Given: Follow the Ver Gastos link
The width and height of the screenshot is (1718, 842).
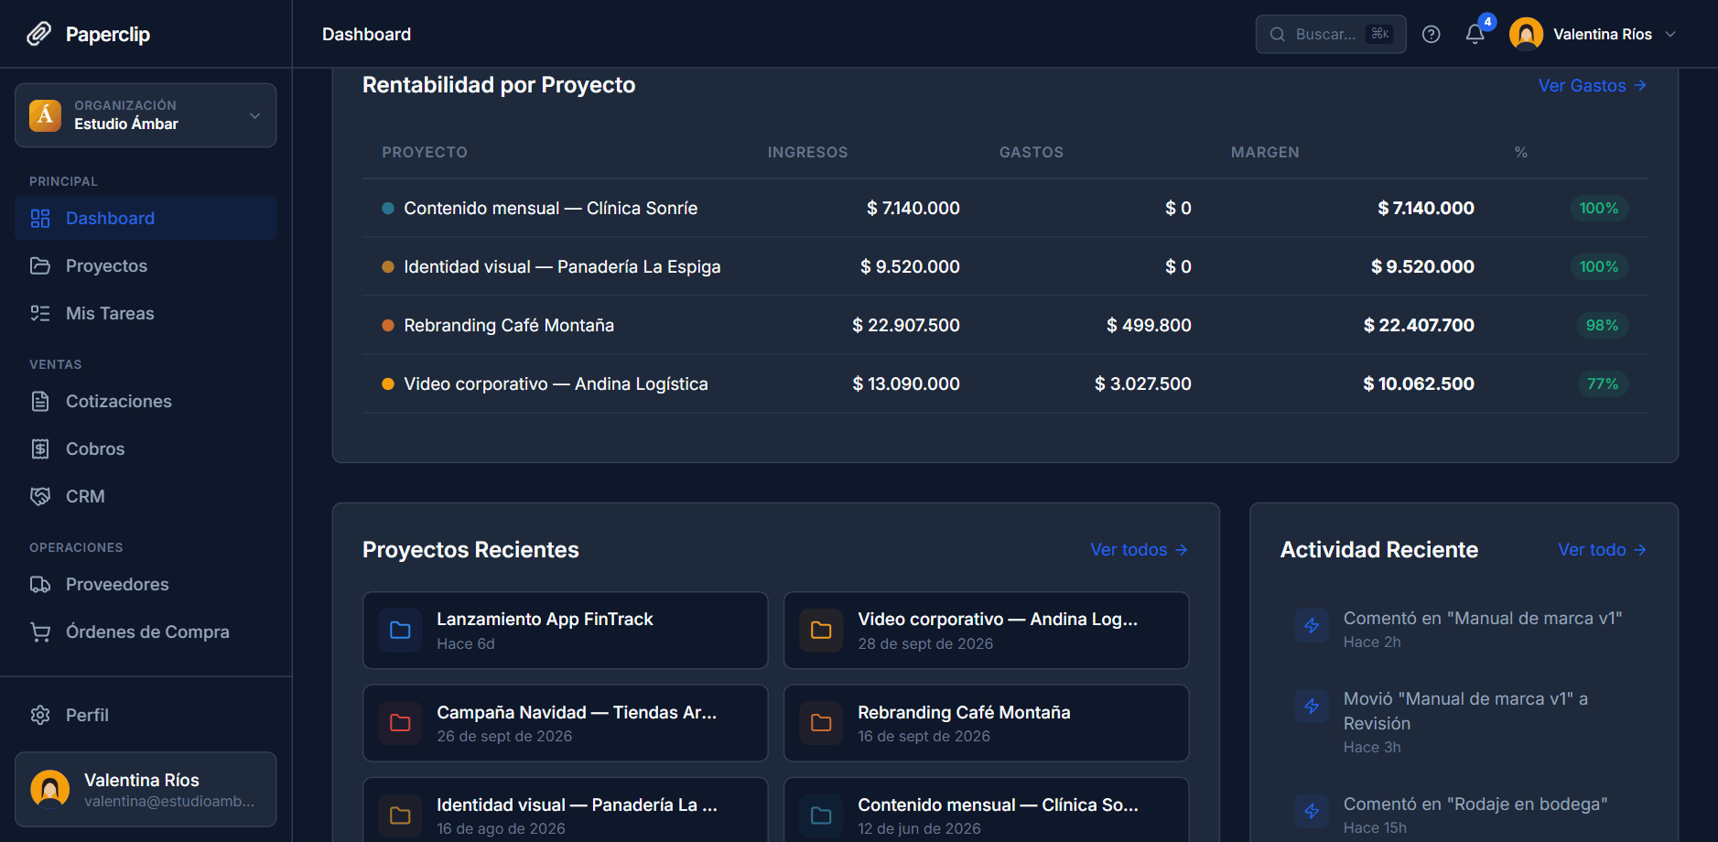Looking at the screenshot, I should click(1593, 85).
